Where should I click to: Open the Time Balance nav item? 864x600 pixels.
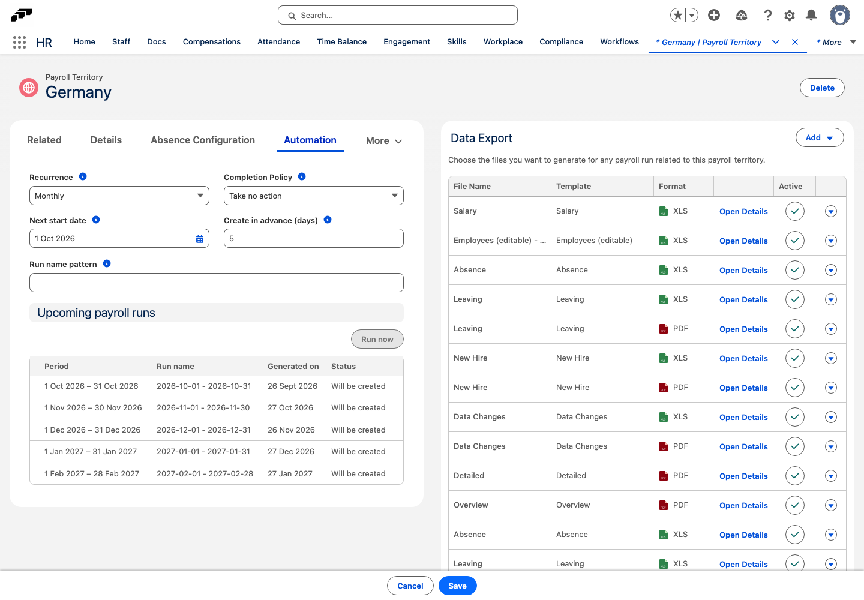pos(342,42)
